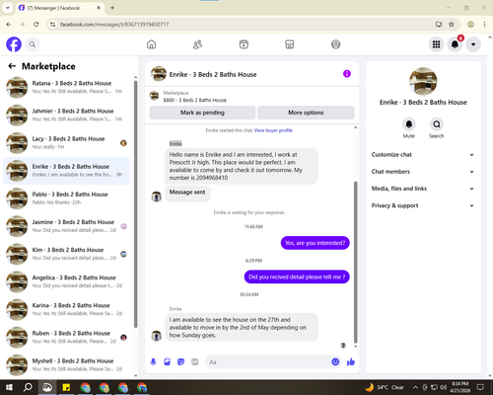Open Angelica - 3 Beds 2 Baths House chat

[66, 281]
